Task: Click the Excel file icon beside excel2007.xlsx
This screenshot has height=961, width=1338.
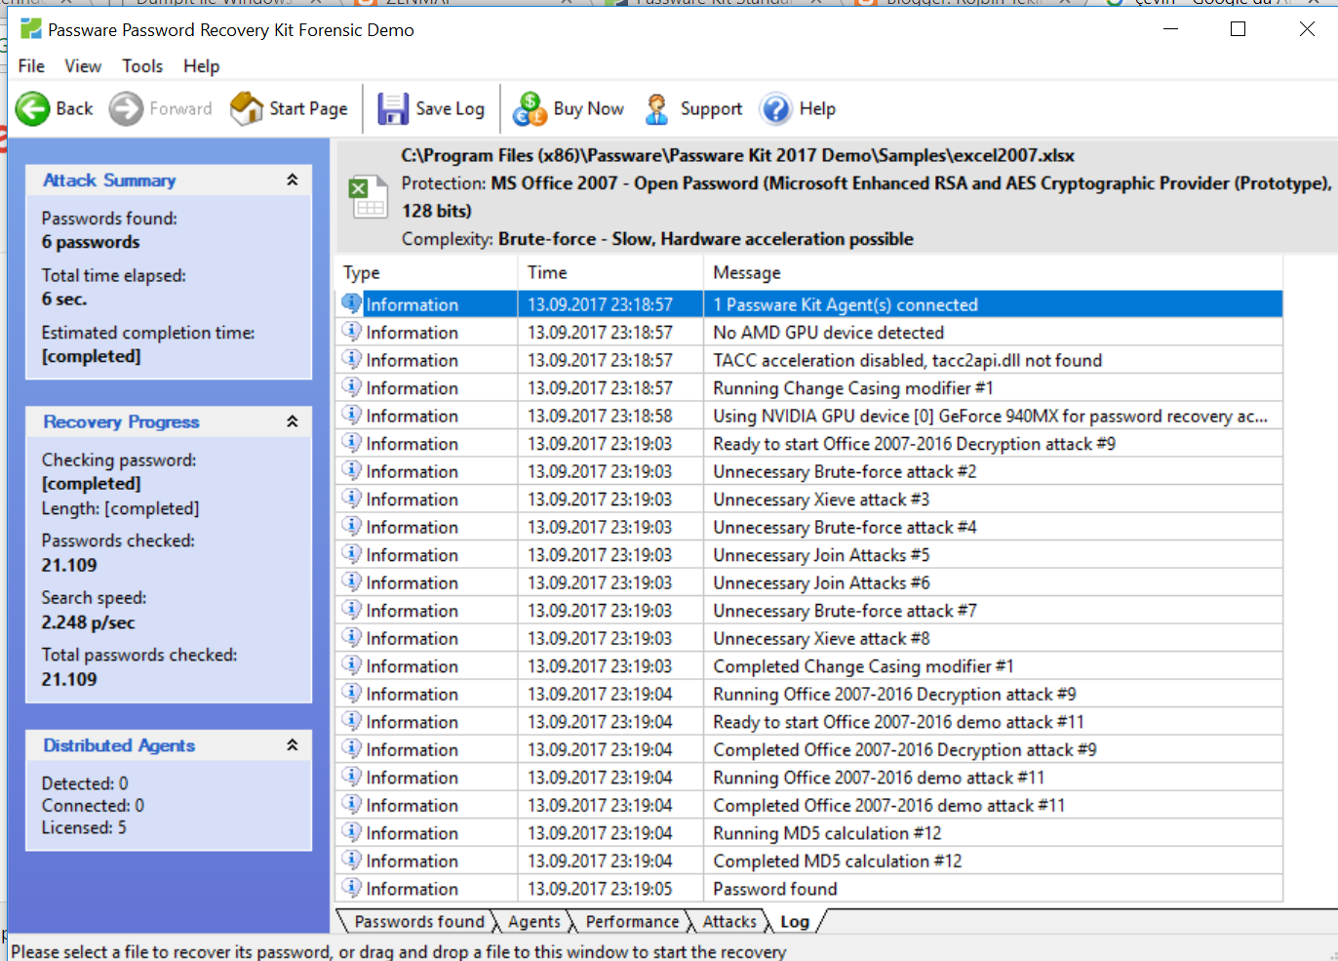Action: click(368, 195)
